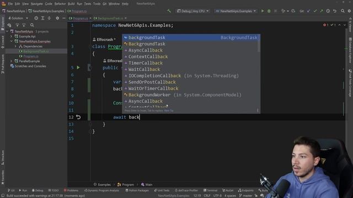The image size is (353, 198).
Task: Open Debug | Any CPU configuration dropdown
Action: (193, 11)
